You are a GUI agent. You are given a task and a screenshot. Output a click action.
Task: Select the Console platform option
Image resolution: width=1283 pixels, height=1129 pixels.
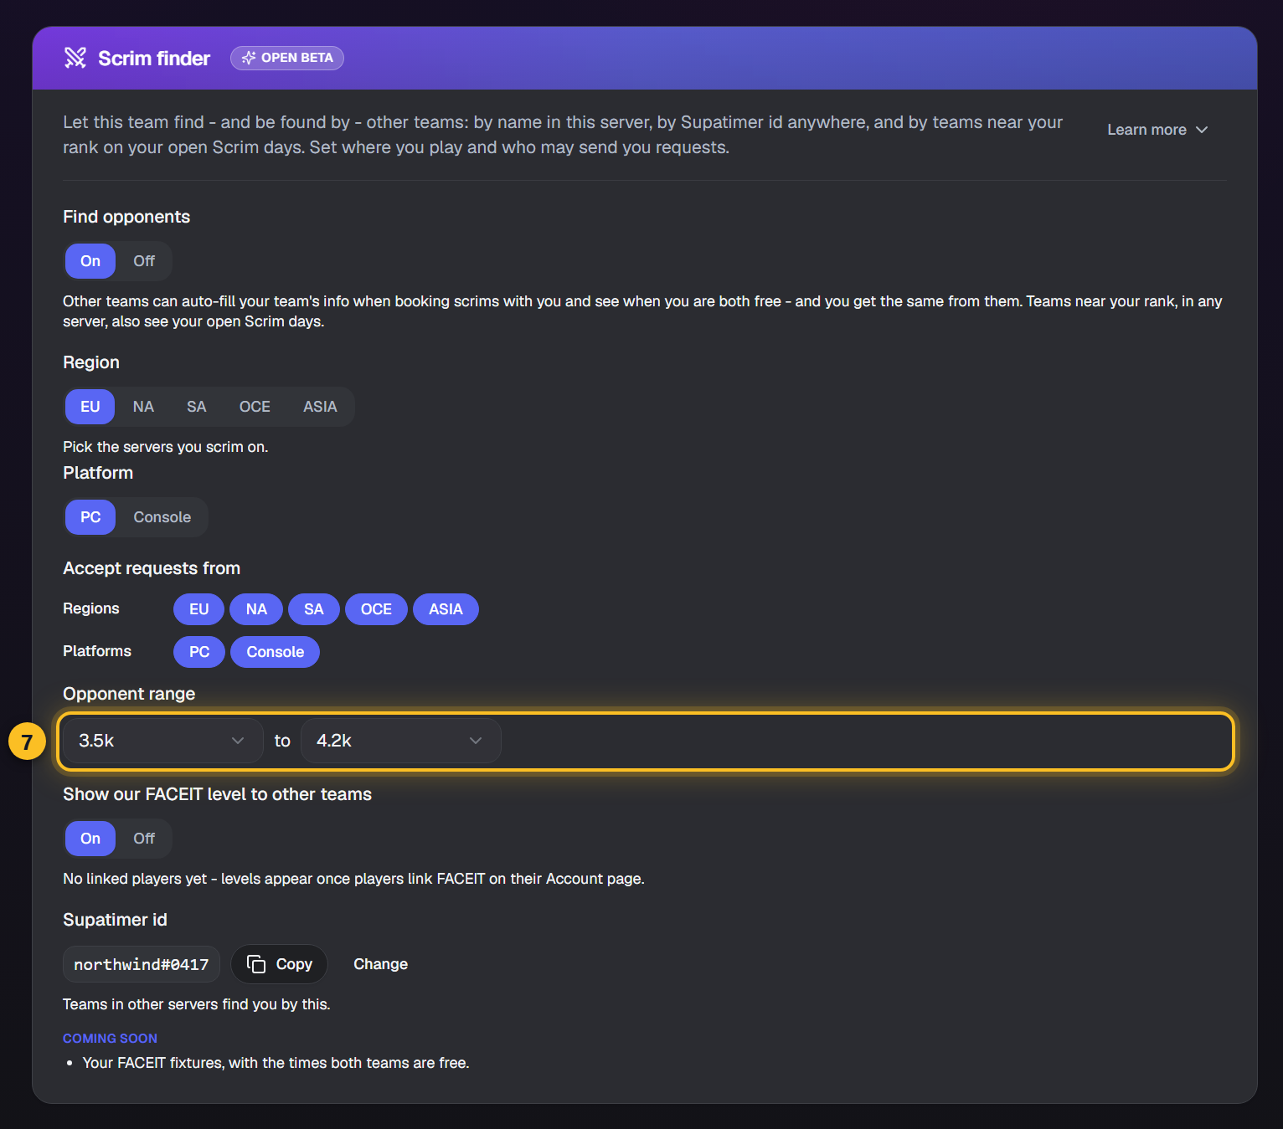click(x=162, y=517)
